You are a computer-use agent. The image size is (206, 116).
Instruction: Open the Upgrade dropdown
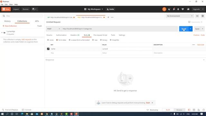click(198, 9)
